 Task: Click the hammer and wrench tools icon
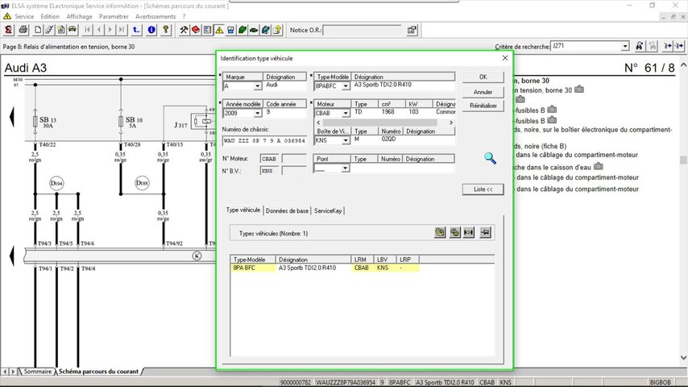click(184, 30)
